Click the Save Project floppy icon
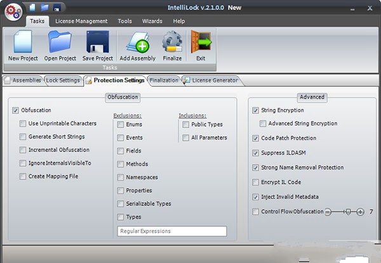Image resolution: width=381 pixels, height=263 pixels. point(98,41)
